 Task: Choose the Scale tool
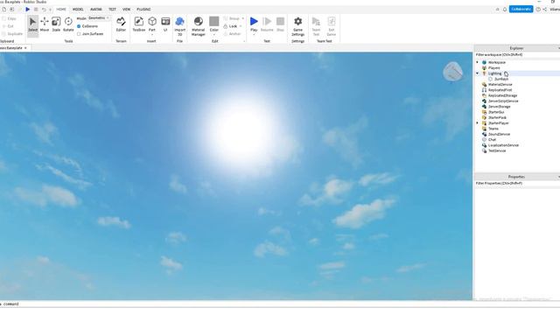[56, 24]
